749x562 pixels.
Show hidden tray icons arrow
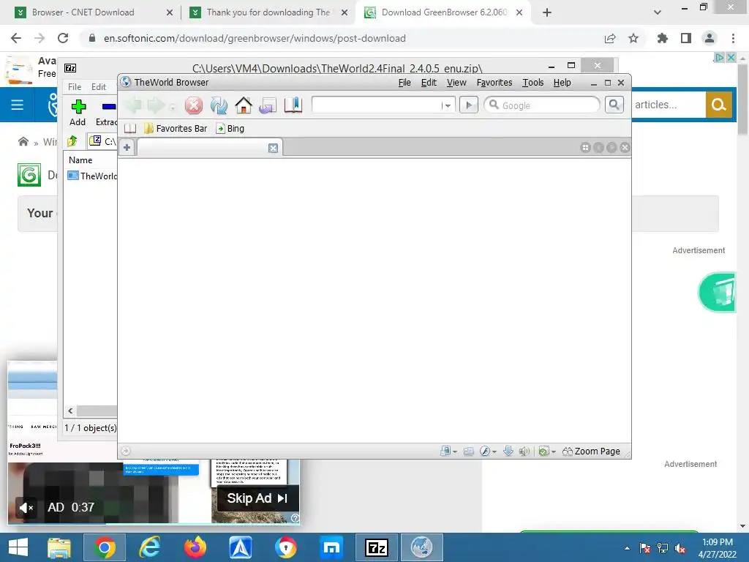coord(627,548)
